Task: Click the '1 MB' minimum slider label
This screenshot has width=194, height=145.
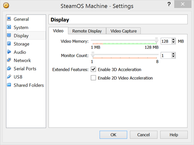Action: [96, 47]
